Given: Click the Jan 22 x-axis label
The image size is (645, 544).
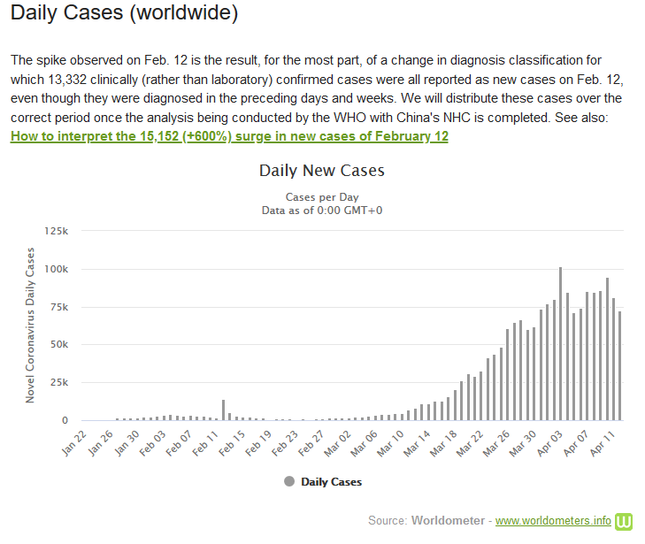Looking at the screenshot, I should pyautogui.click(x=73, y=444).
